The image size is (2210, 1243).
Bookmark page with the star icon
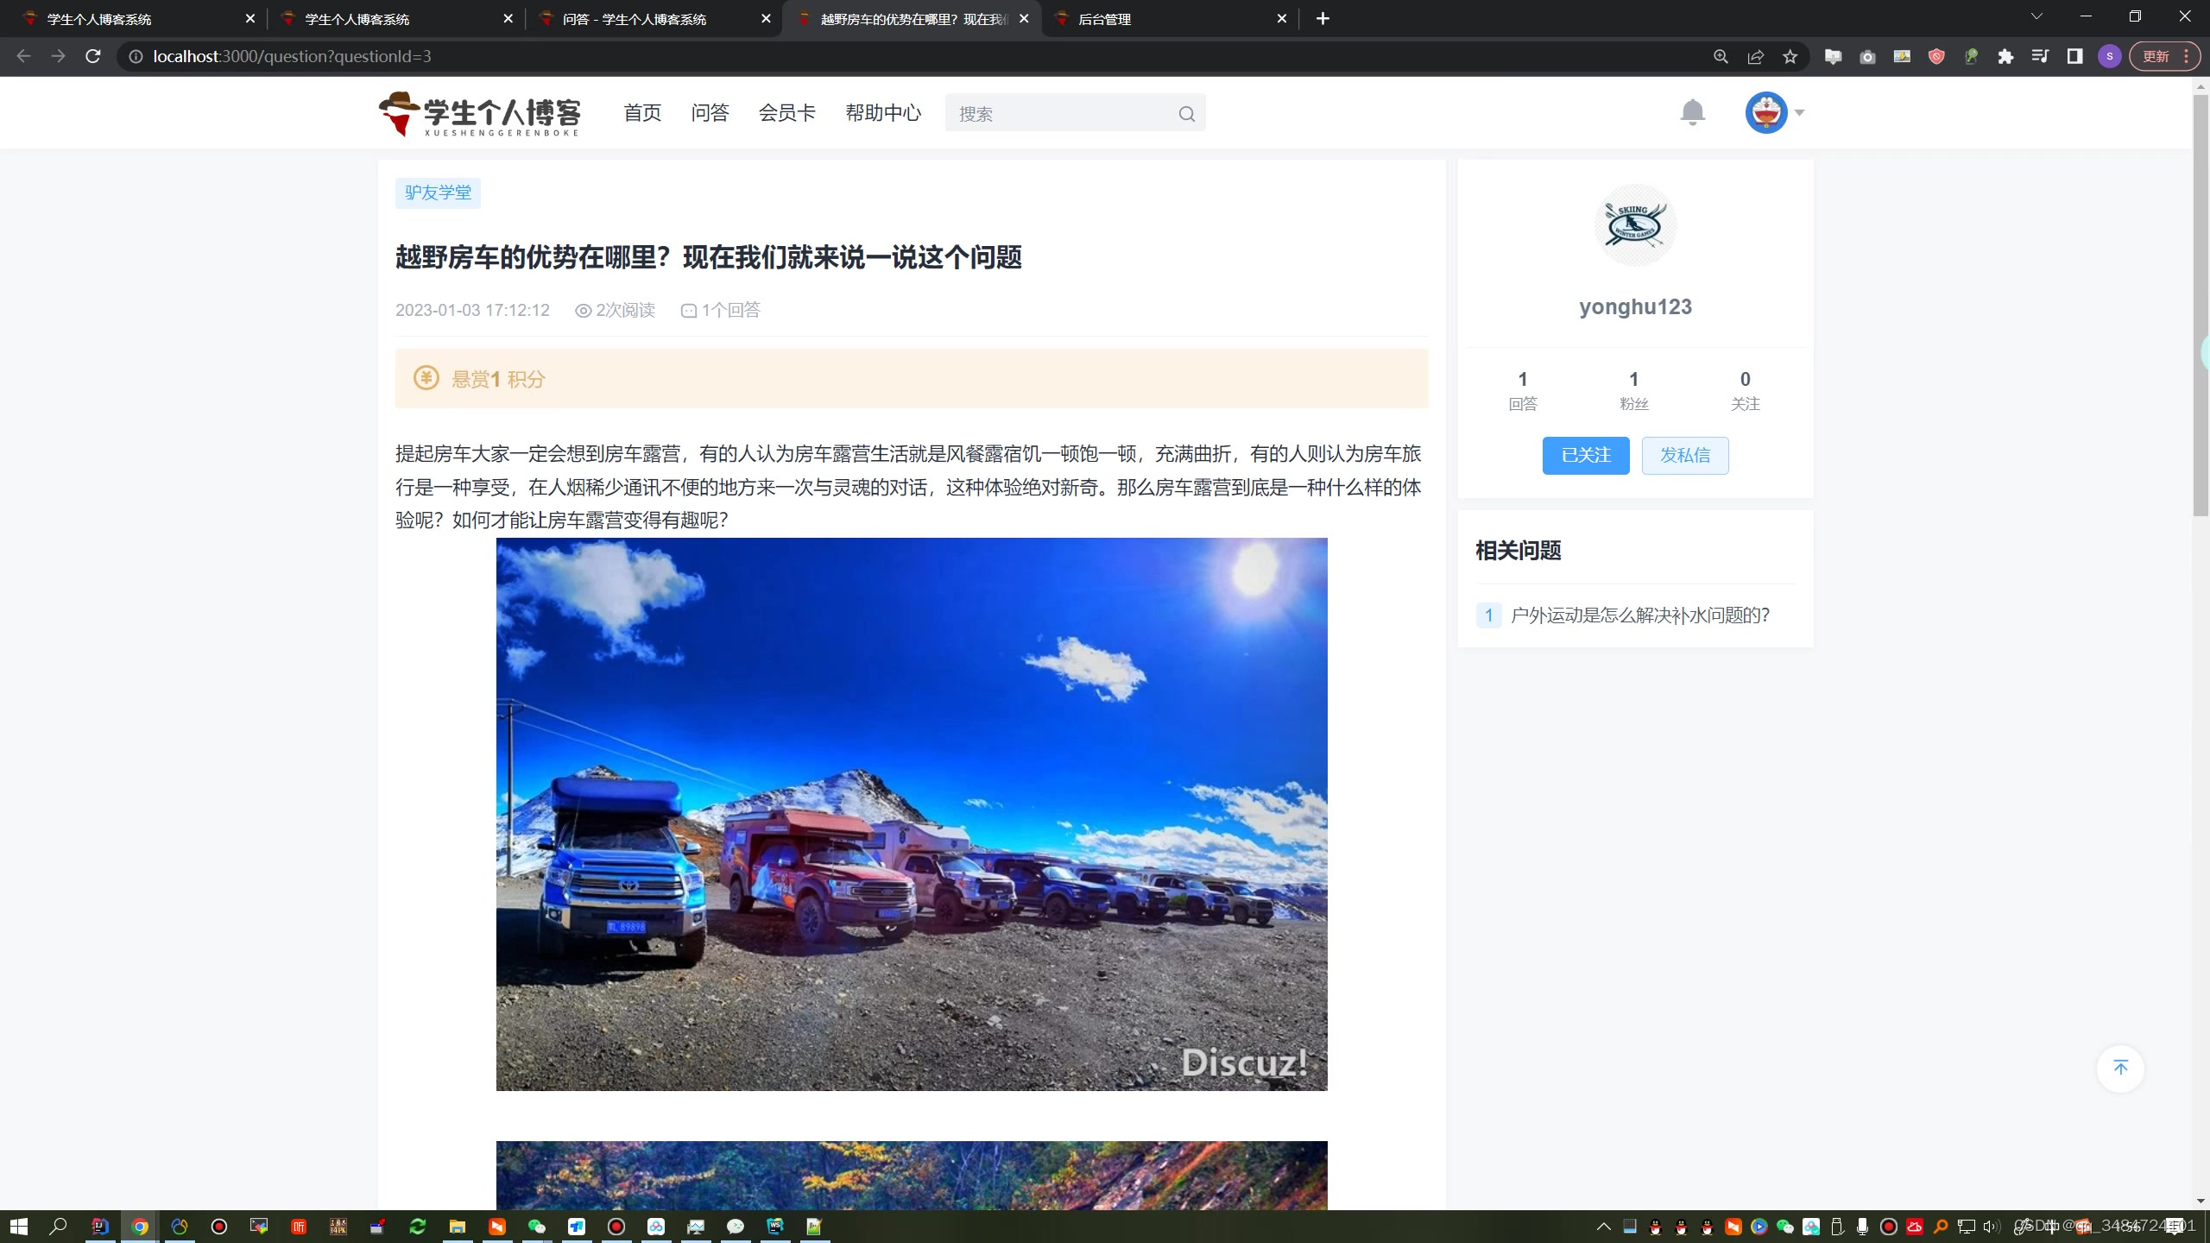[1790, 57]
